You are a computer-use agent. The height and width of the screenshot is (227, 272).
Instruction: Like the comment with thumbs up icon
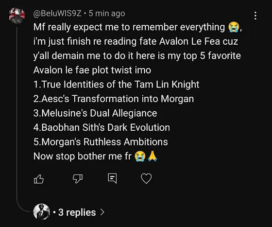(x=38, y=179)
